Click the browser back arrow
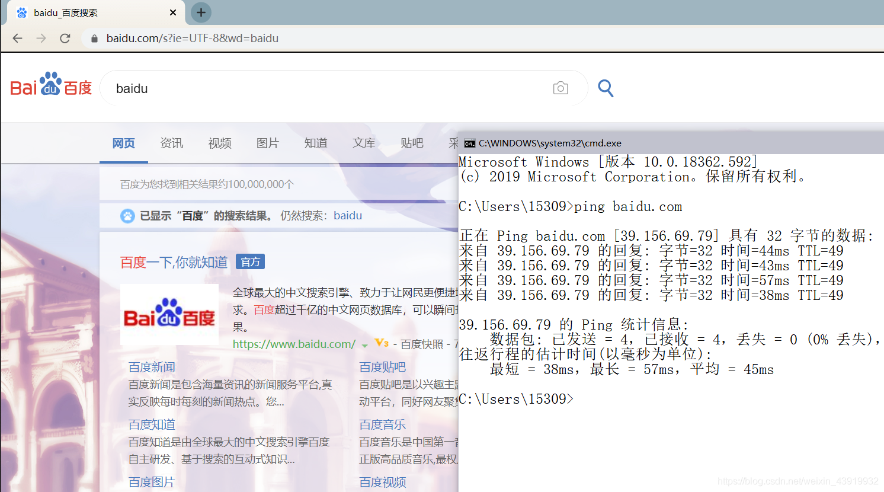The width and height of the screenshot is (884, 492). coord(18,39)
